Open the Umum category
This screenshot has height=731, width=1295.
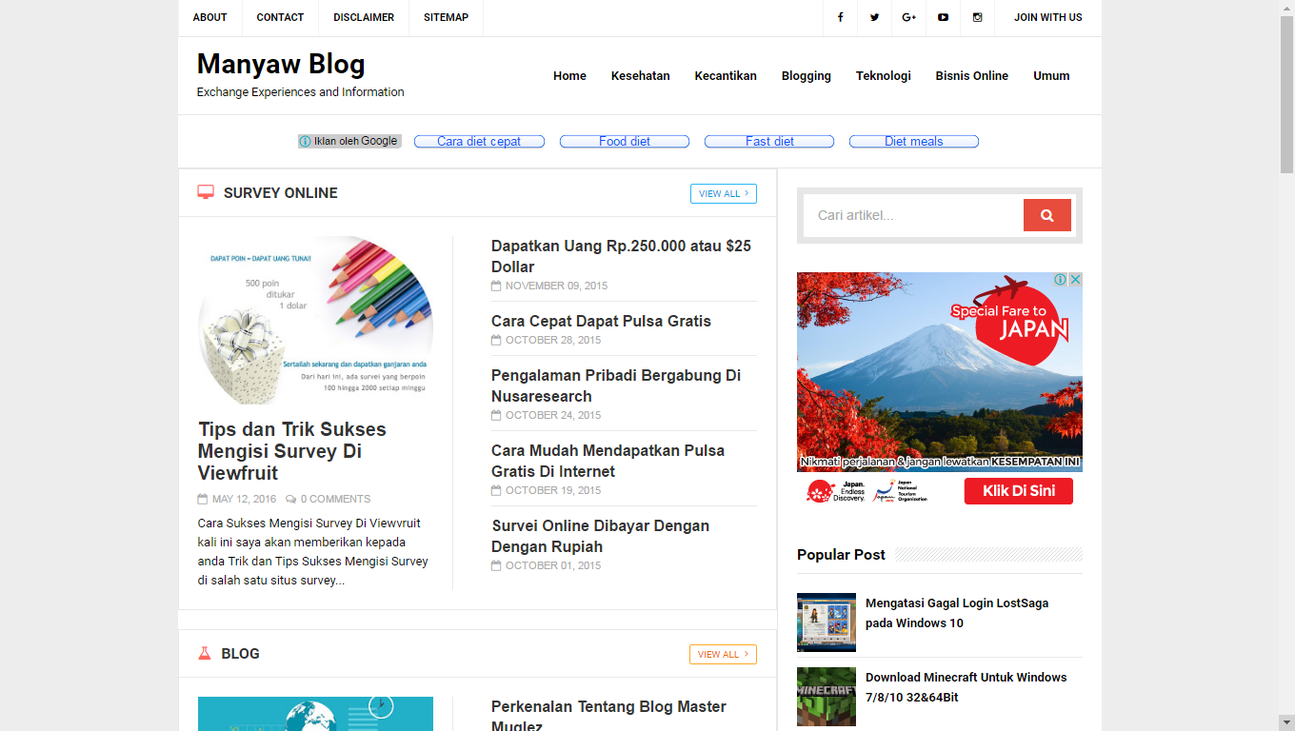coord(1051,76)
